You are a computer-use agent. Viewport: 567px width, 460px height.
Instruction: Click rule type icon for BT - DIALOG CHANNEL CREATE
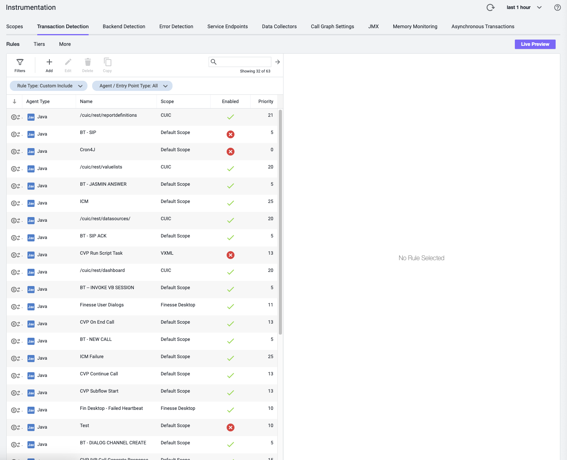tap(16, 445)
